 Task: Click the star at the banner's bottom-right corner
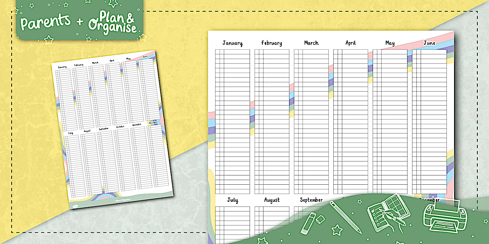click(143, 38)
